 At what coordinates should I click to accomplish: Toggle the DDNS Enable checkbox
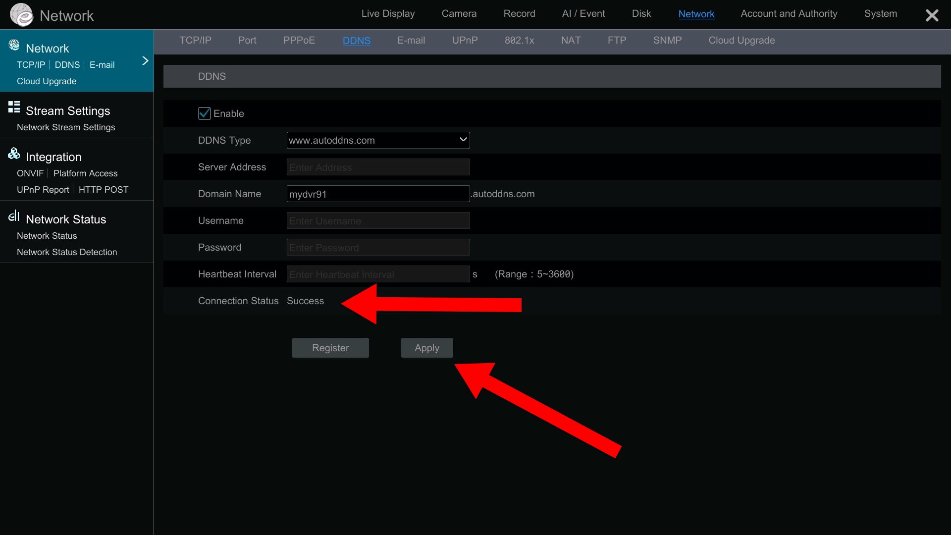click(x=204, y=113)
